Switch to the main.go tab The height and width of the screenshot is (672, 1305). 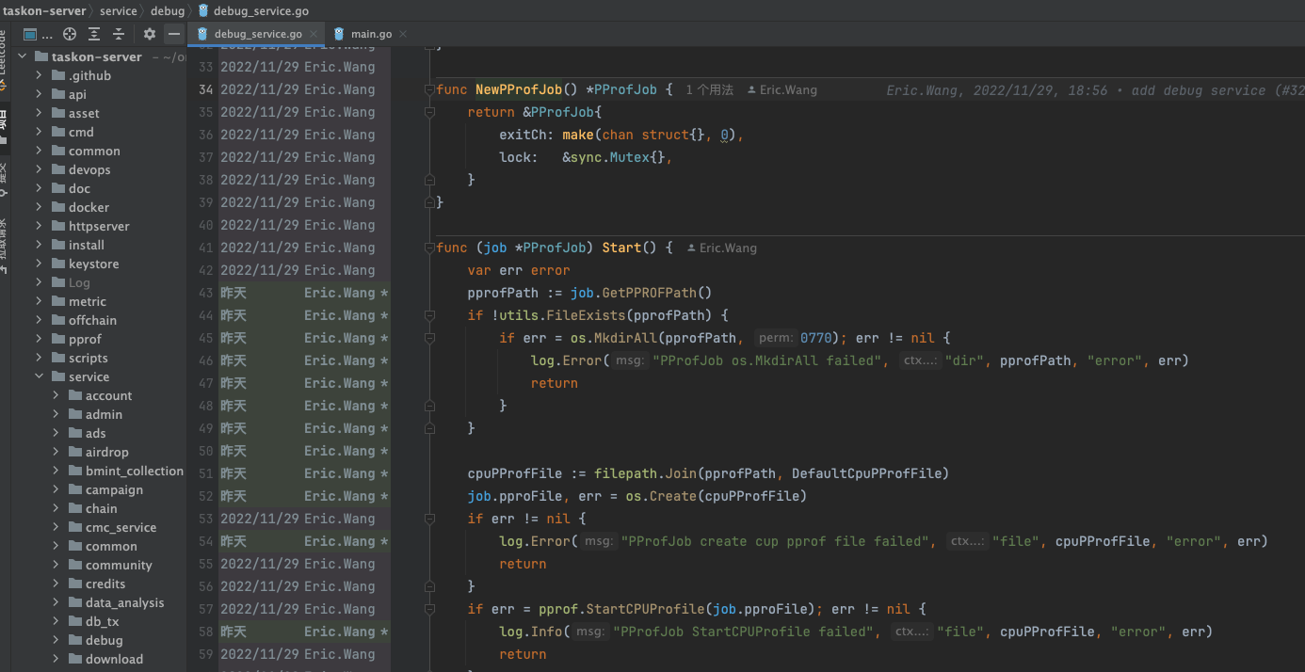click(x=370, y=34)
